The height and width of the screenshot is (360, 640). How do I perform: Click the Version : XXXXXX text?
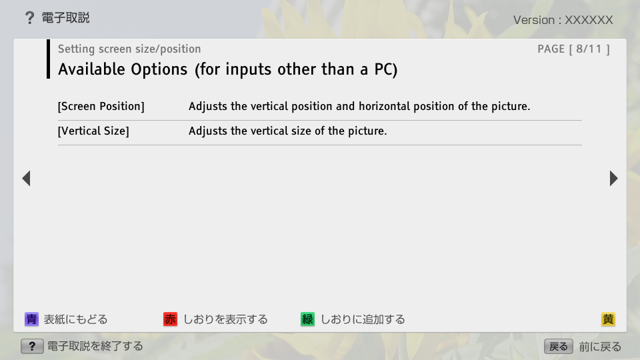click(x=563, y=20)
